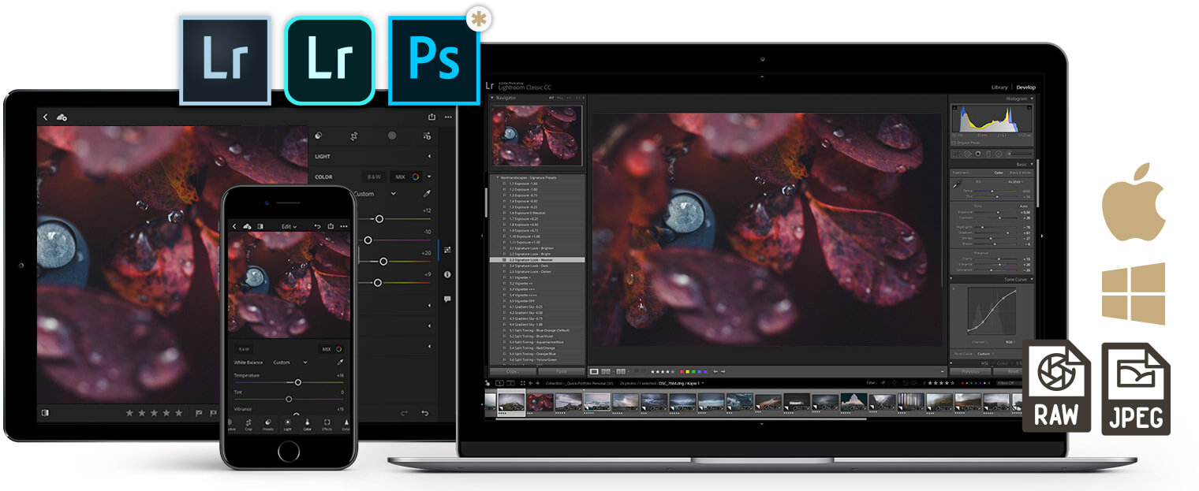Click the Paste button under presets

pyautogui.click(x=561, y=371)
